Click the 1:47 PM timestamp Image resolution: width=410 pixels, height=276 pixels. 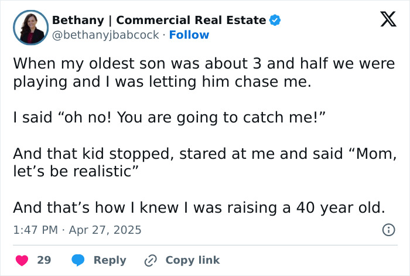(x=33, y=230)
